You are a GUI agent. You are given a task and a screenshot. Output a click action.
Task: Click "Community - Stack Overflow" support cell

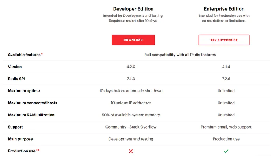pos(131,127)
